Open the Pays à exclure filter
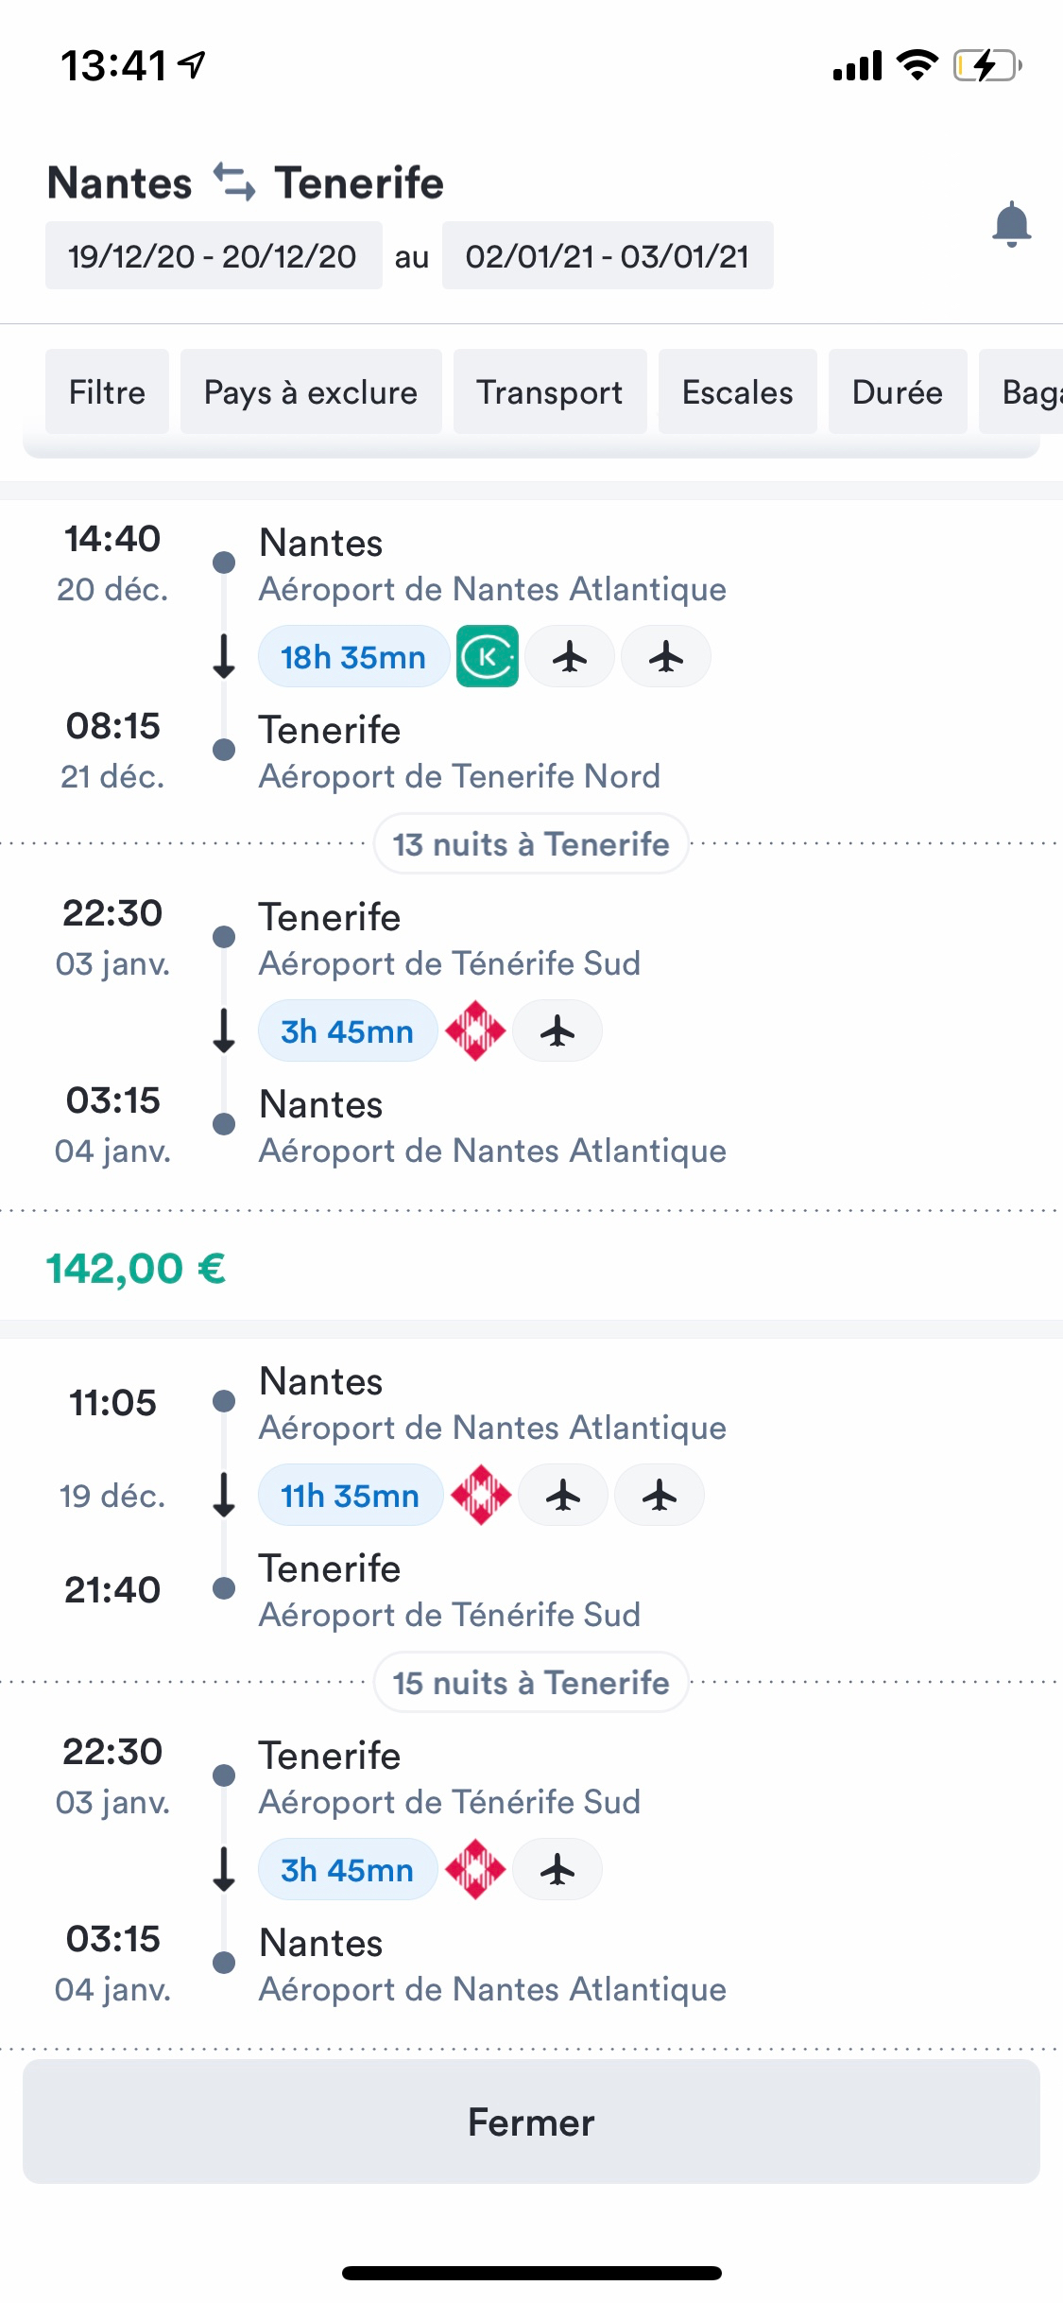This screenshot has width=1063, height=2303. 311,391
